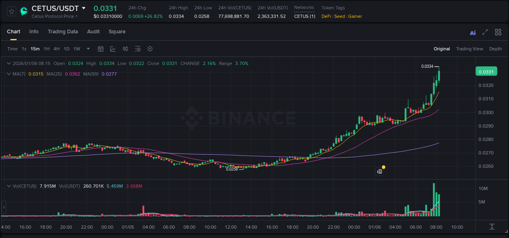Image resolution: width=509 pixels, height=238 pixels.
Task: Open the extra timeframe dropdown arrow
Action: point(88,49)
